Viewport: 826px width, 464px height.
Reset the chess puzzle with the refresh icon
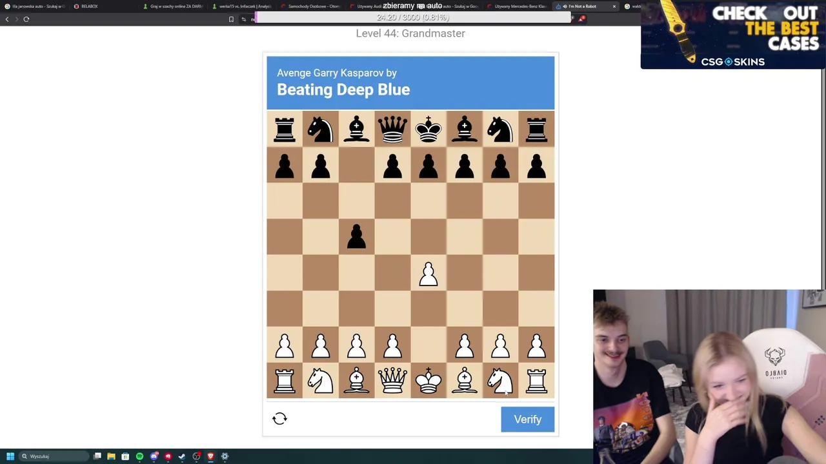pos(279,419)
